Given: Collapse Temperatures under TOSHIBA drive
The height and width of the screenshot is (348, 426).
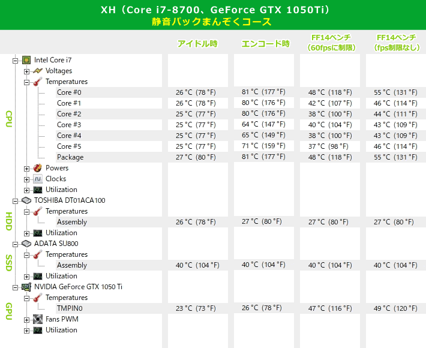Looking at the screenshot, I should tap(26, 212).
